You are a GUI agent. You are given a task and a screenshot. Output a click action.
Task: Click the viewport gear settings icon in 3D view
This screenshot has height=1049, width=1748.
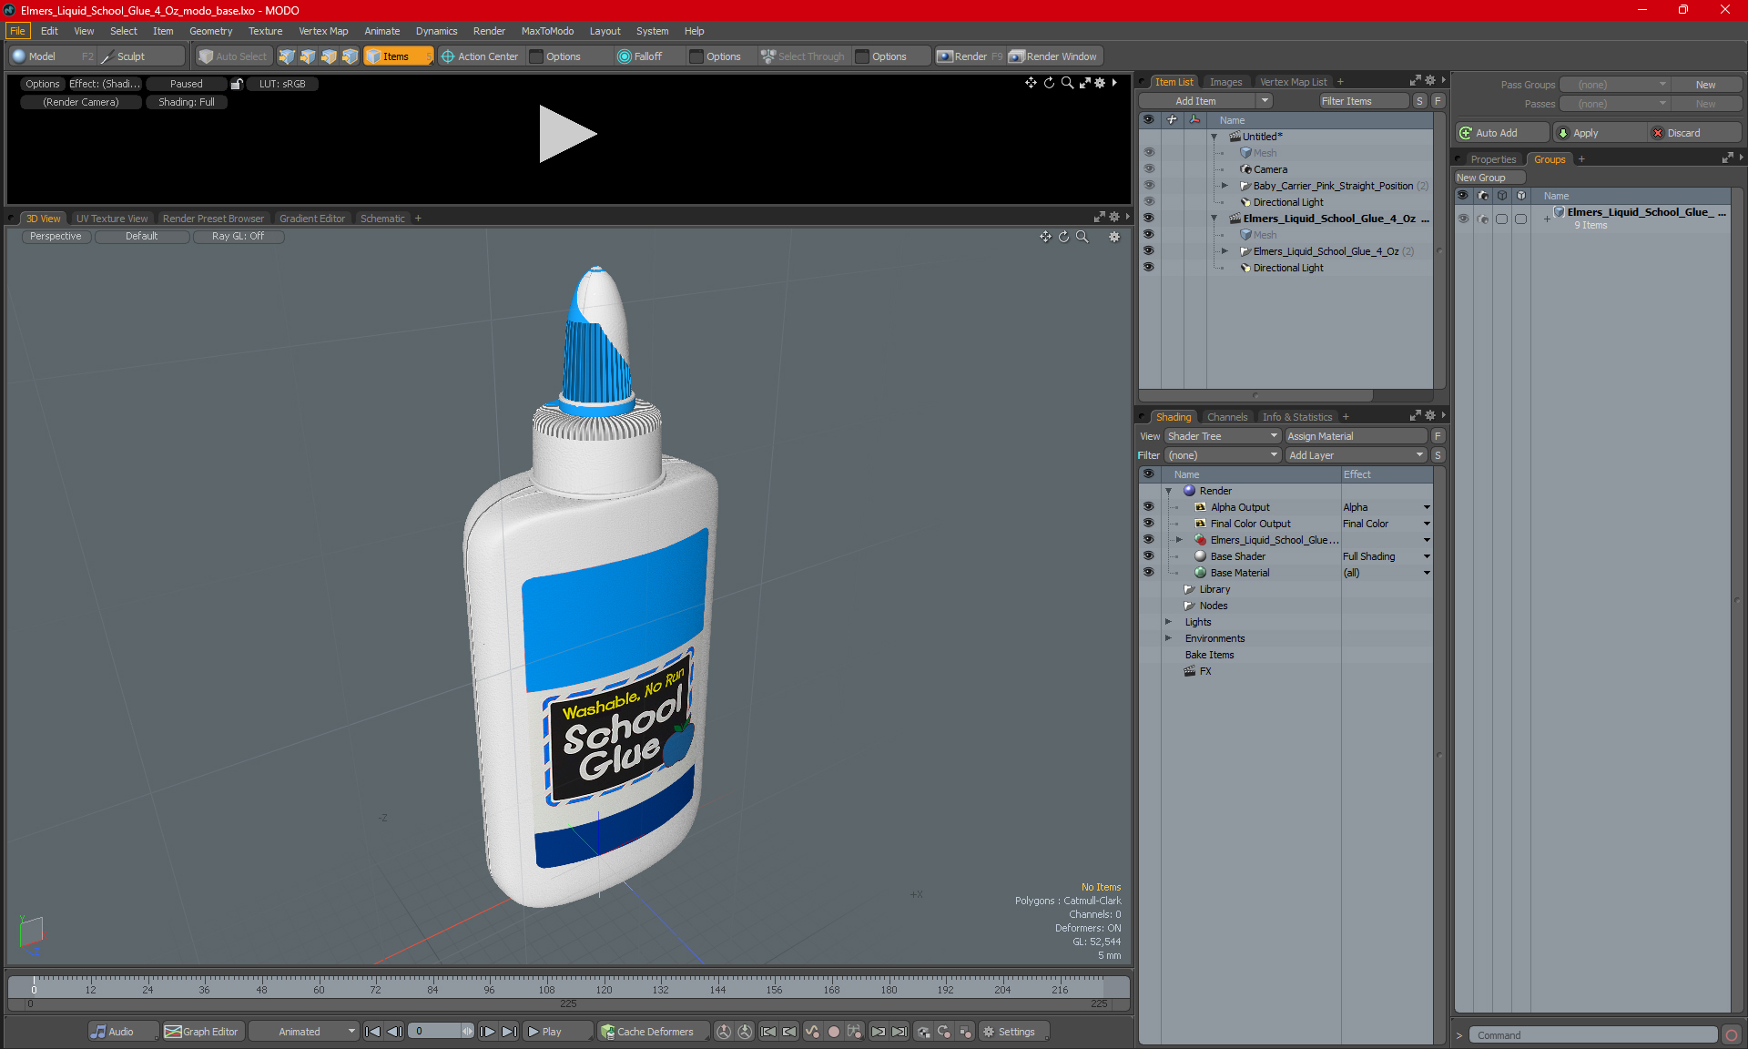click(x=1113, y=237)
